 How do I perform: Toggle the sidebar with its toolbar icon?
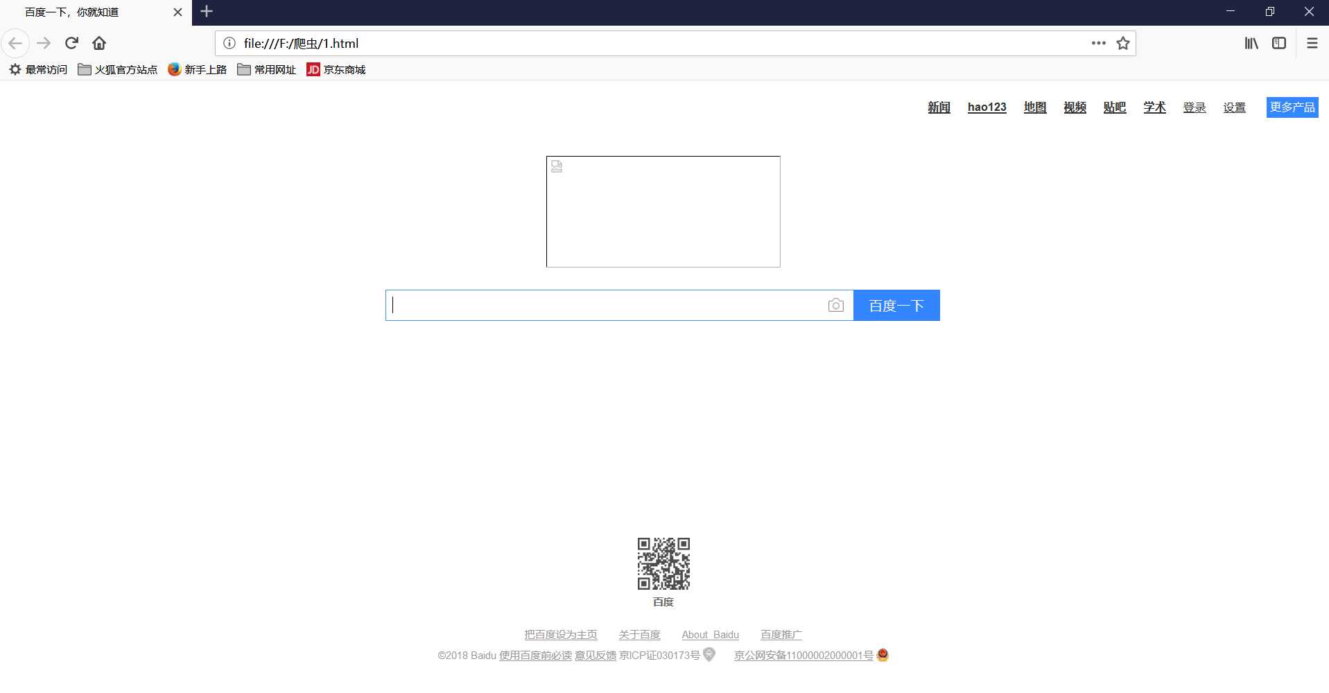1278,43
